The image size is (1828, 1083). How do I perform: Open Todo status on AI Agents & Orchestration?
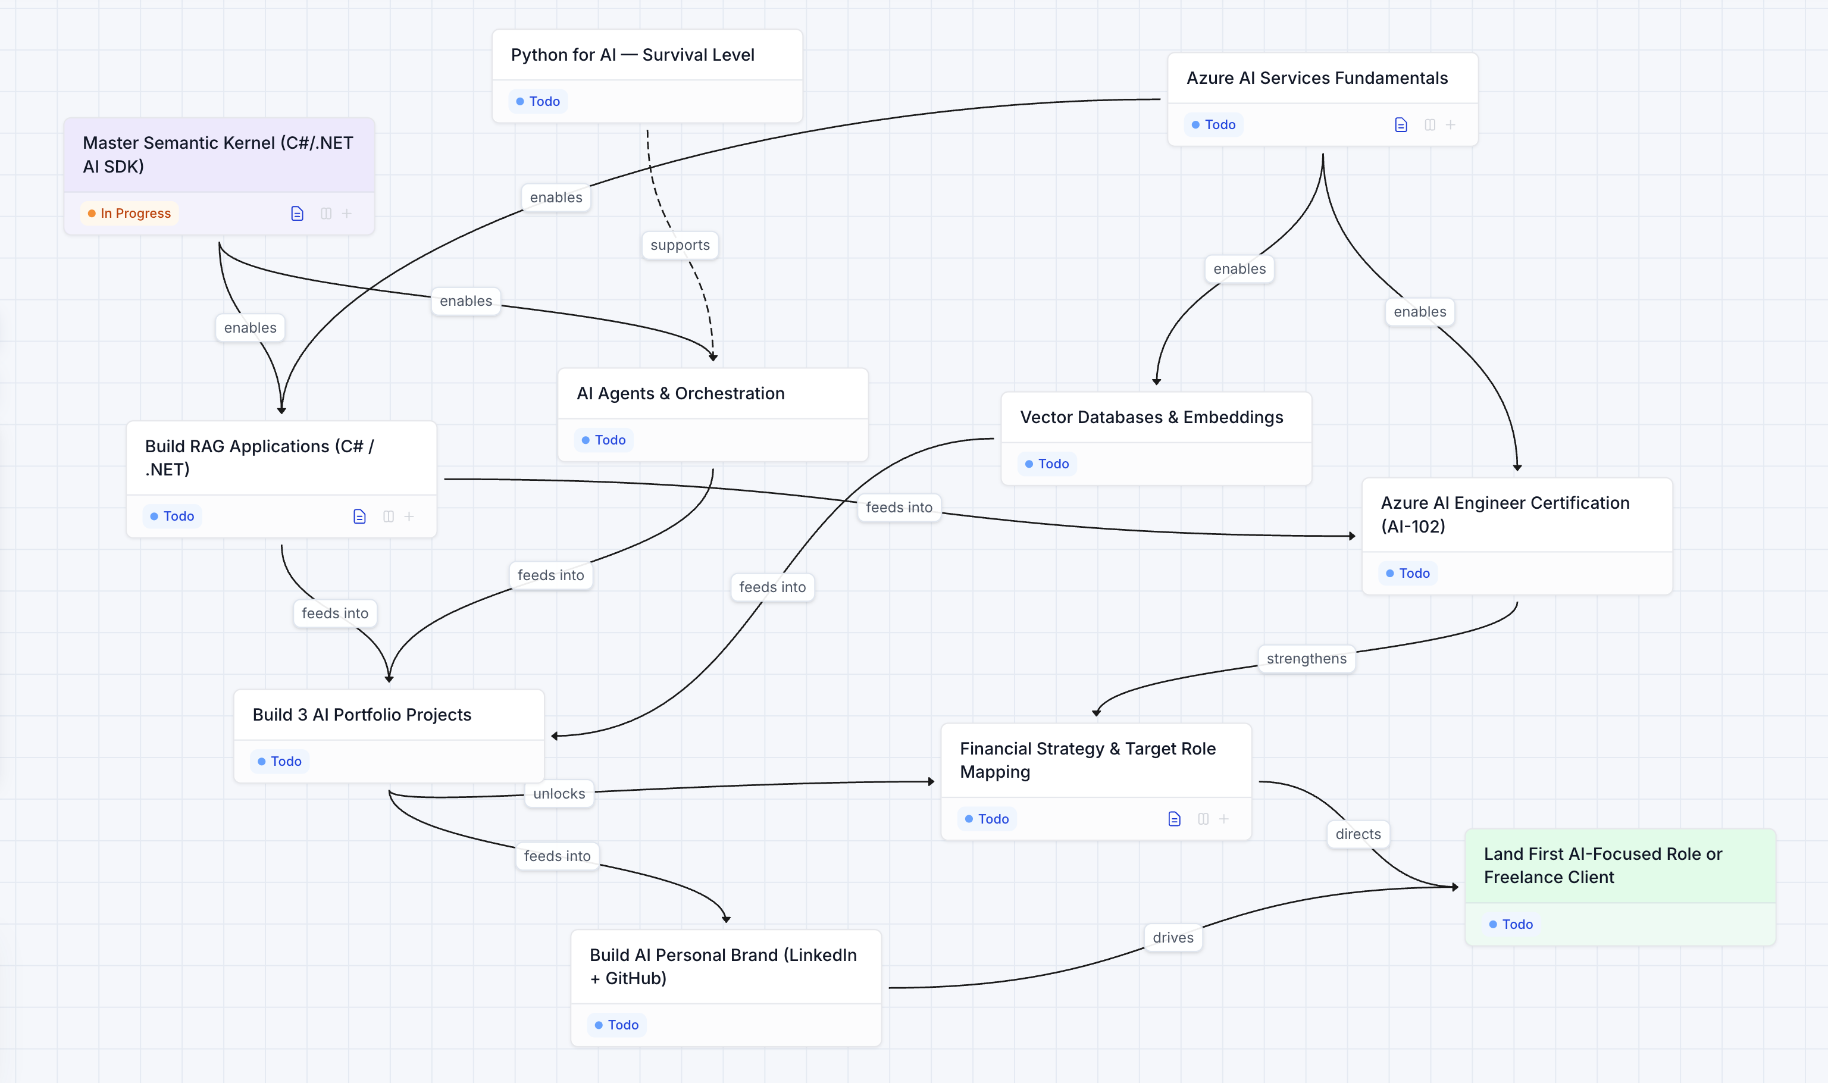coord(603,440)
